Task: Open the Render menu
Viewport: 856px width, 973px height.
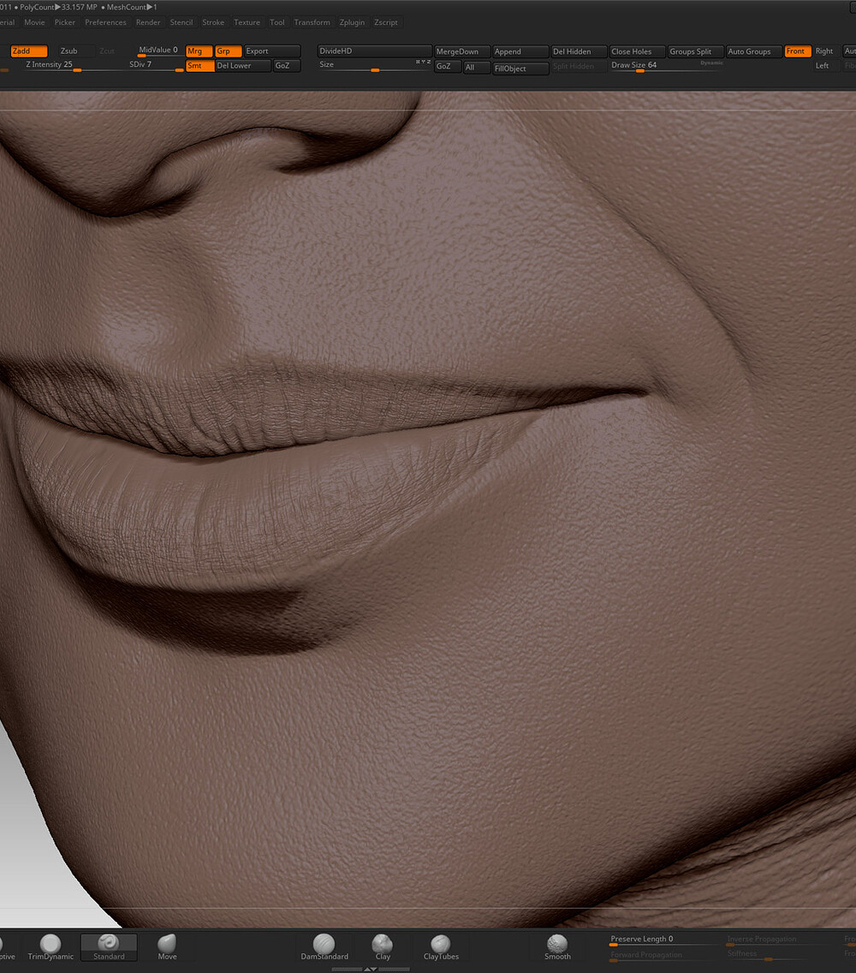Action: (148, 22)
